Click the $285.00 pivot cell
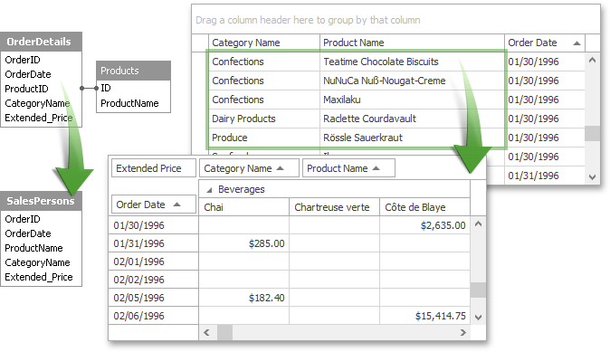 (244, 243)
